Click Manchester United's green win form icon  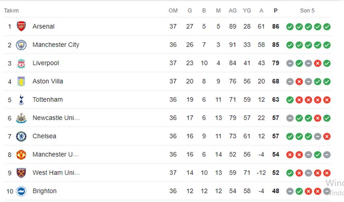coord(318,155)
